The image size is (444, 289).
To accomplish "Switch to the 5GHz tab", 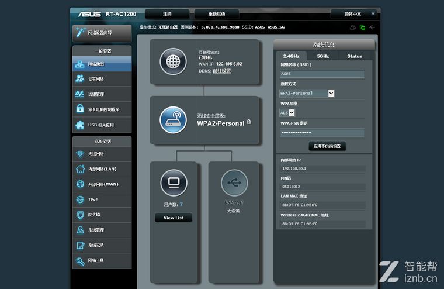I will click(x=322, y=56).
